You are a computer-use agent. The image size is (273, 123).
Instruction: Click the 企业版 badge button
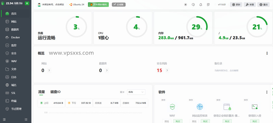119,5
